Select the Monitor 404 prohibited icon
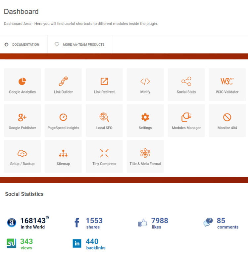The image size is (248, 259). pos(227,117)
